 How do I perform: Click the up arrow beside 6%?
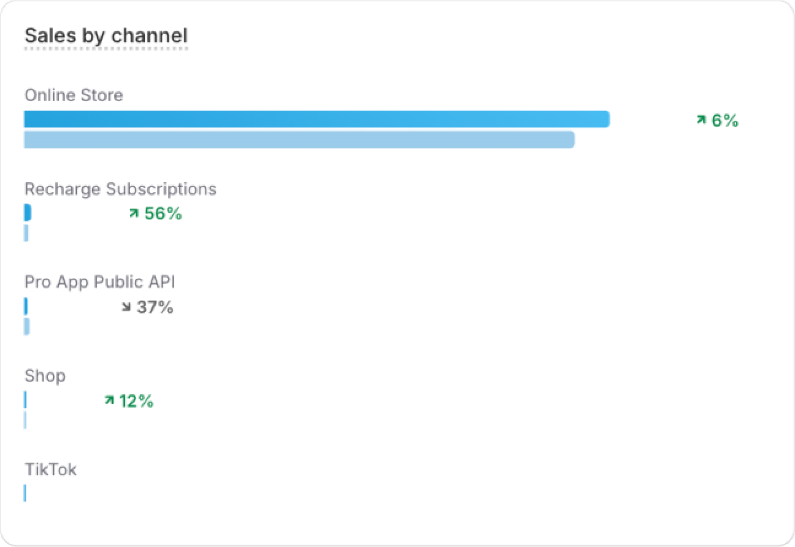click(x=701, y=120)
